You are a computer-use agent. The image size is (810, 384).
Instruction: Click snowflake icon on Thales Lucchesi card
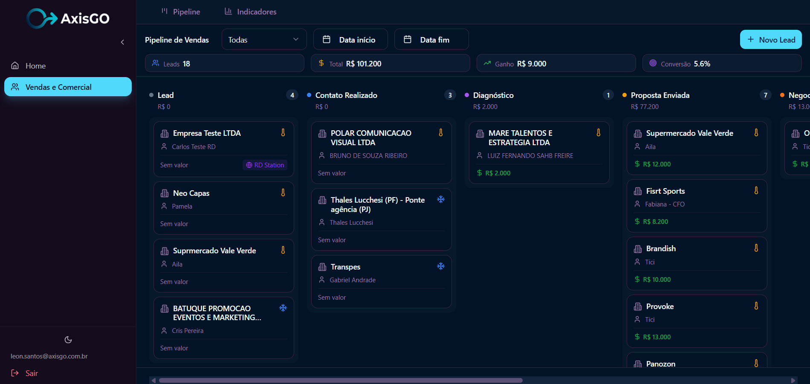point(441,199)
